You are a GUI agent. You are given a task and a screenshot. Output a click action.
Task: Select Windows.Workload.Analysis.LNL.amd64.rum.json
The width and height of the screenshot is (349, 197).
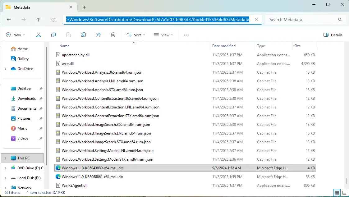(185, 81)
